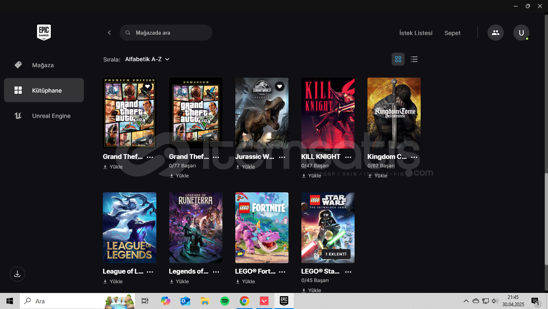Image resolution: width=548 pixels, height=309 pixels.
Task: Click Yükle under KILL KNIGHT
Action: pos(311,176)
